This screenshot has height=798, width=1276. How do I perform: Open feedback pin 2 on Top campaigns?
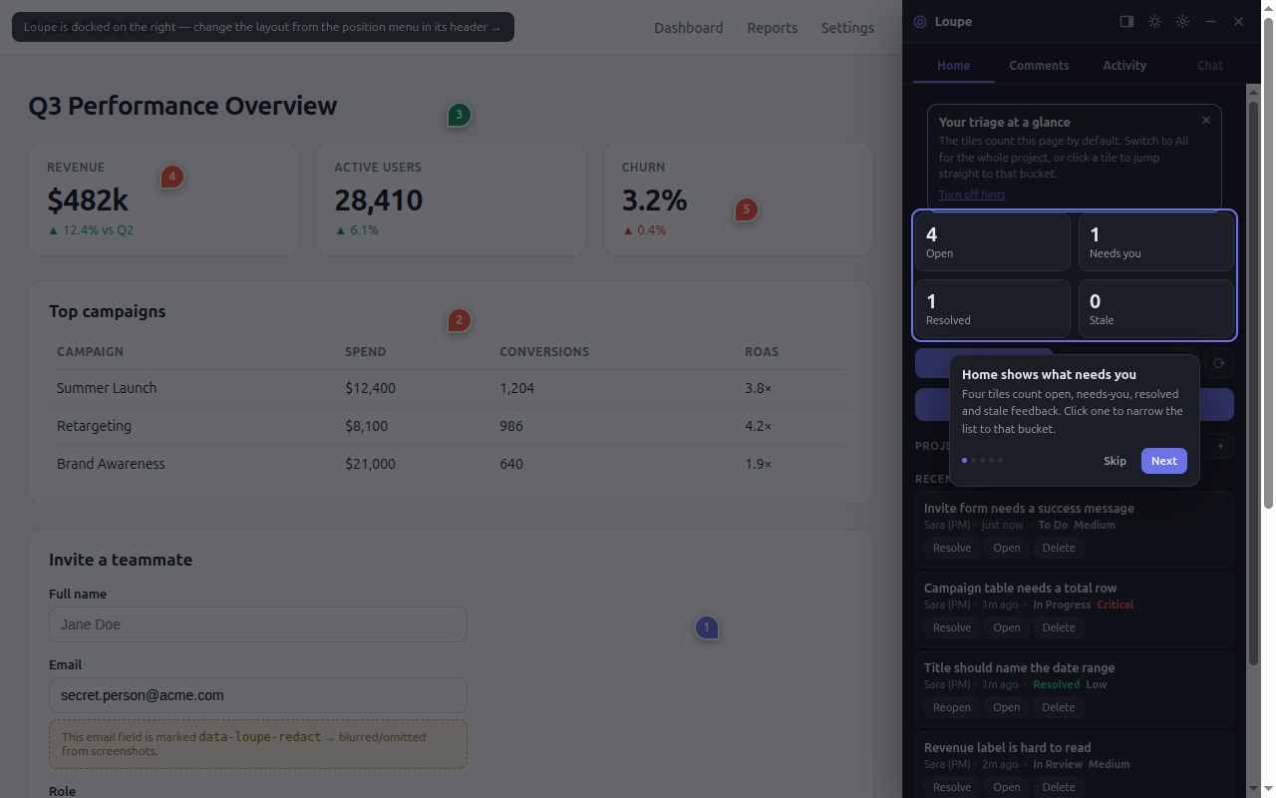pos(459,320)
